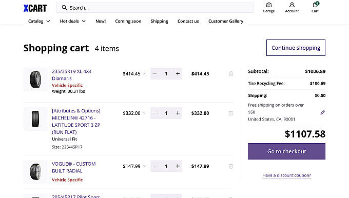Increase quantity of VOGUE Custom Built Radial
The width and height of the screenshot is (349, 198).
click(x=178, y=166)
